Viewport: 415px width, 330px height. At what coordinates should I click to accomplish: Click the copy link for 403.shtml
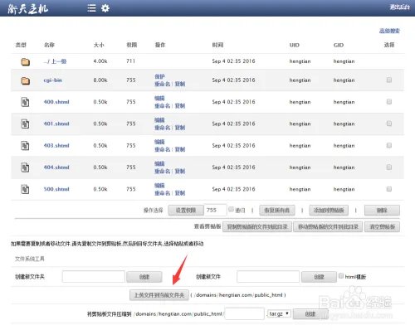click(180, 149)
